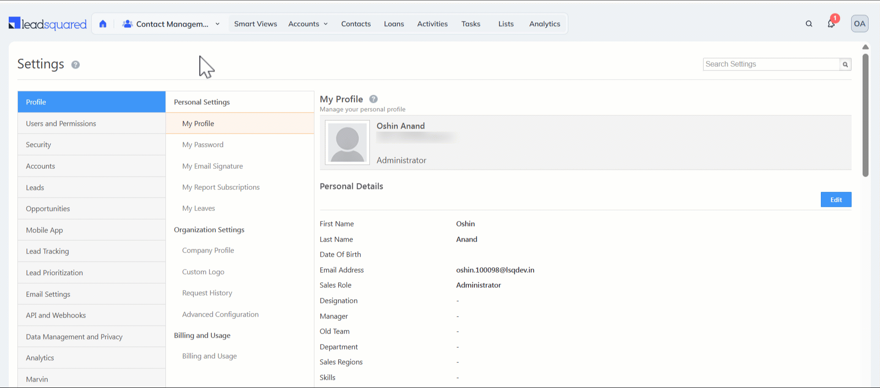Image resolution: width=880 pixels, height=388 pixels.
Task: Click the help icon beside Settings
Action: click(x=76, y=65)
